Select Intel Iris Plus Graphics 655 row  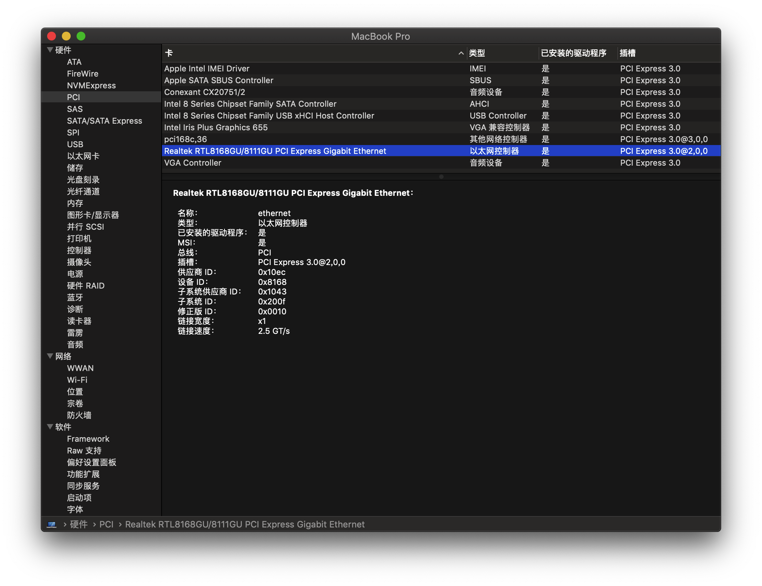coord(216,127)
